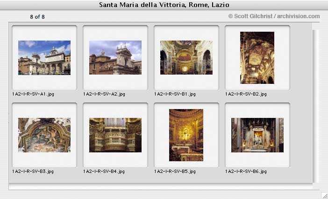
Task: Select the 1A2-I-R-SV-A2.jpg facade thumbnail
Action: 115,58
